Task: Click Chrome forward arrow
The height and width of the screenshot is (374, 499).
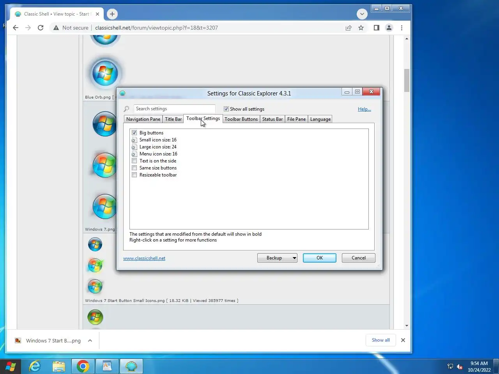Action: 28,28
